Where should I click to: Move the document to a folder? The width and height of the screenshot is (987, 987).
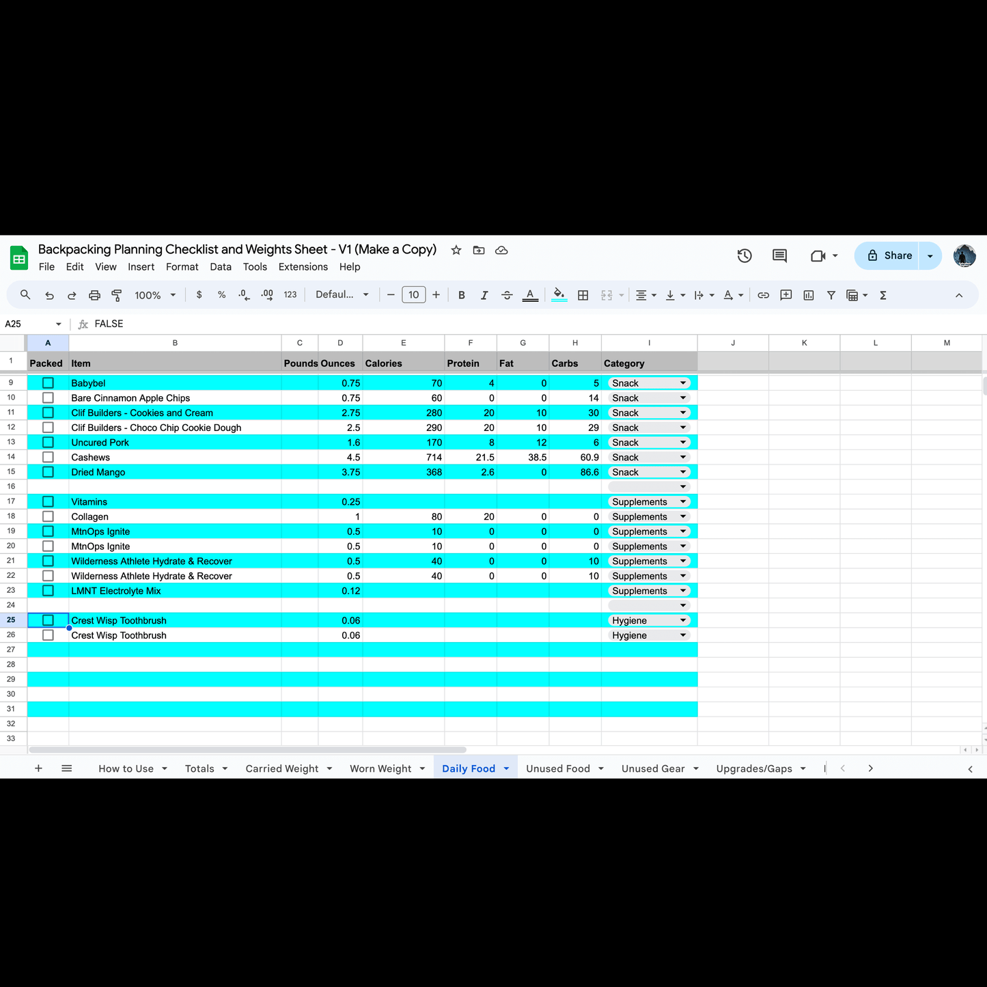(x=479, y=250)
